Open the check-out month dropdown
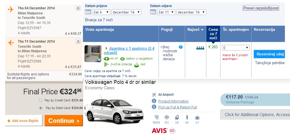The width and height of the screenshot is (290, 135). click(191, 12)
